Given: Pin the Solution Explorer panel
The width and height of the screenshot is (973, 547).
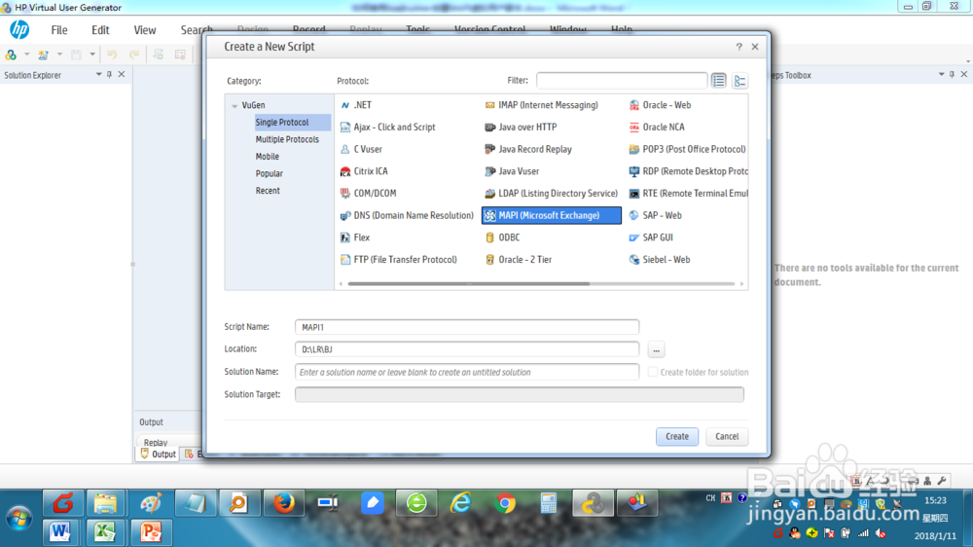Looking at the screenshot, I should click(x=109, y=75).
